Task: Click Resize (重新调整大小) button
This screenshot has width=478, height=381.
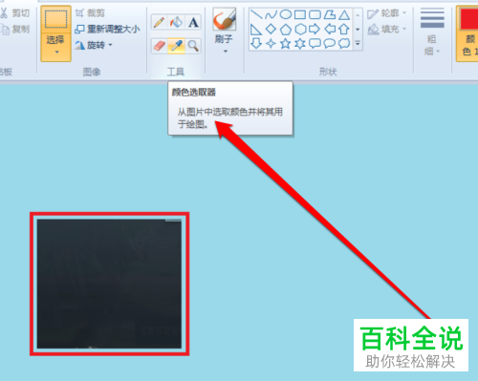Action: [x=107, y=30]
